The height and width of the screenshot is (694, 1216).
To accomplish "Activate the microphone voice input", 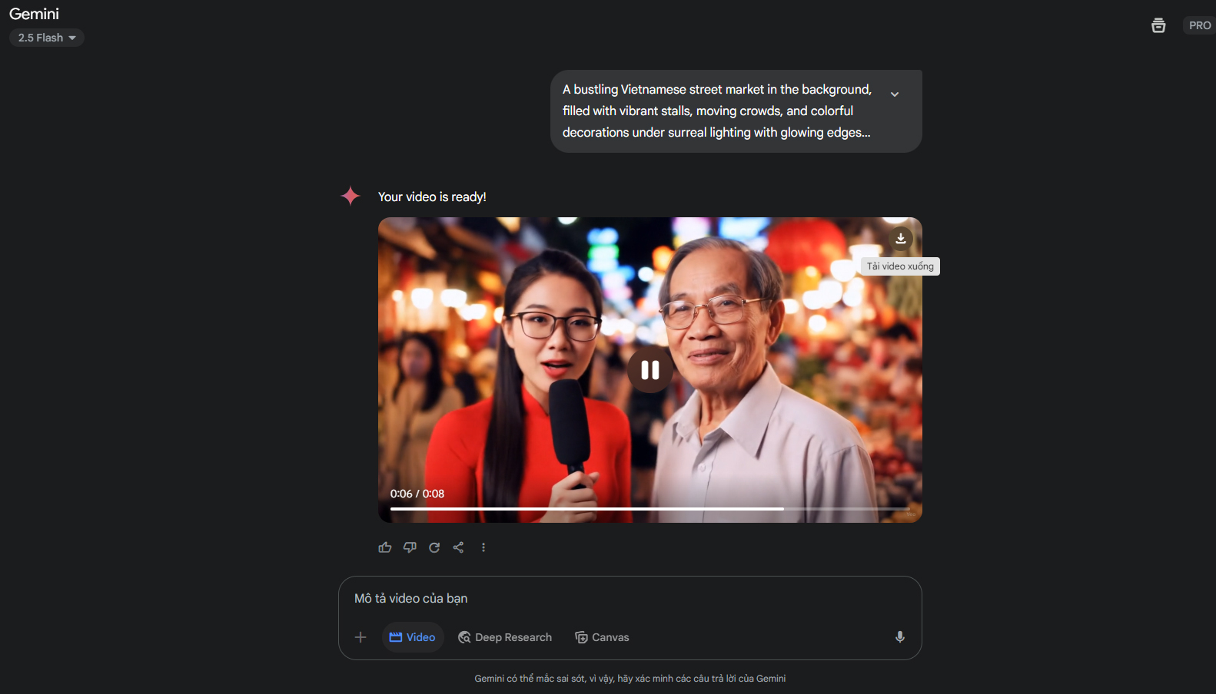I will 900,637.
